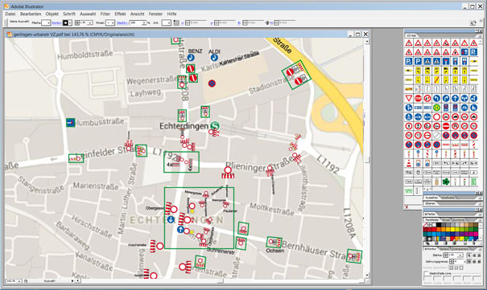Viewport: 487px width, 290px height.
Task: Open the Kontur stroke color dropdown
Action: (x=70, y=22)
